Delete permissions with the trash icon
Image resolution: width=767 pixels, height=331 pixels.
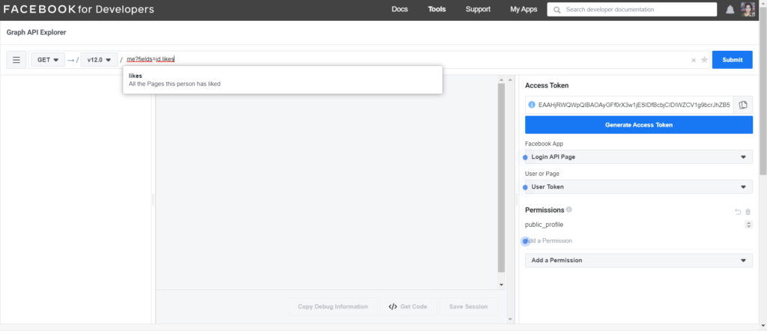coord(748,212)
